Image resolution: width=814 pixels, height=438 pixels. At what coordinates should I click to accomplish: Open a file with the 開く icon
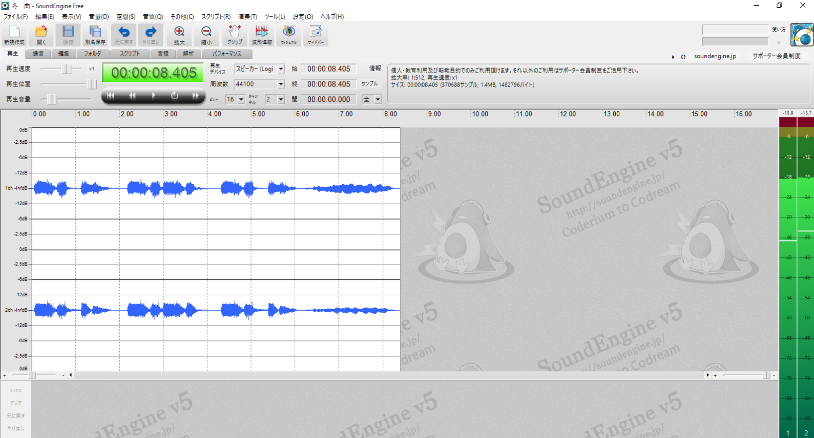click(41, 35)
